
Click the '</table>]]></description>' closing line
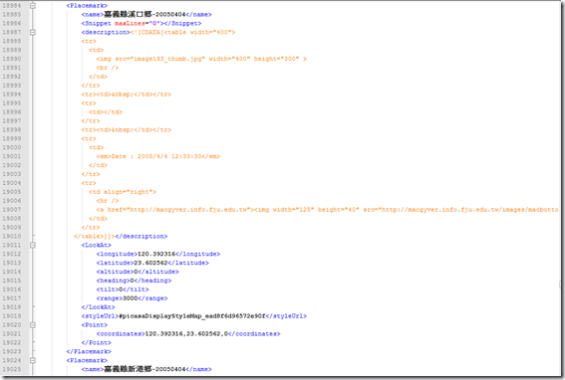[121, 236]
